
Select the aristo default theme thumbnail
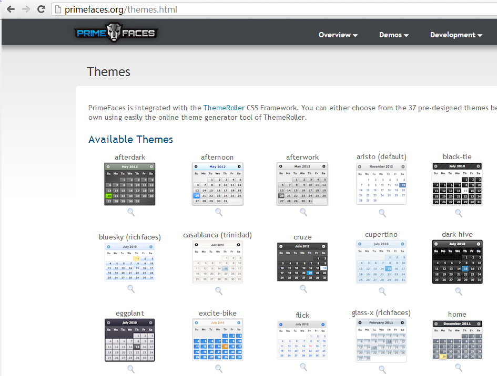(x=381, y=185)
